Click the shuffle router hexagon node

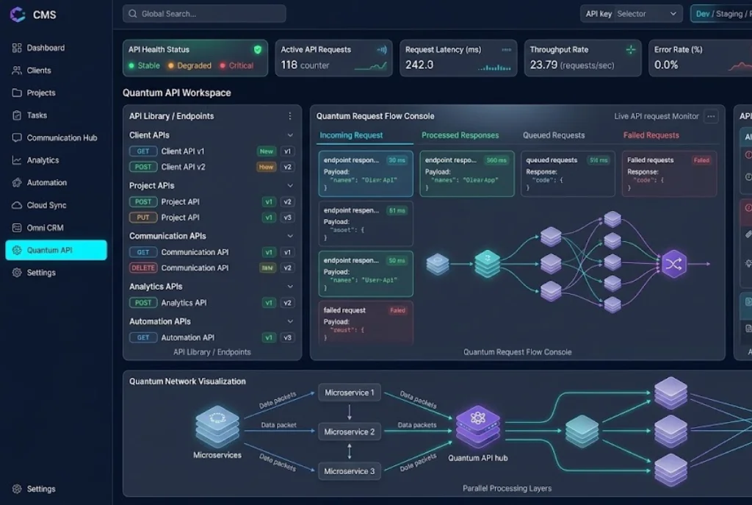point(673,264)
